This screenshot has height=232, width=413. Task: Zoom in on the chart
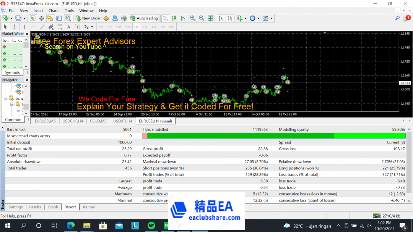point(193,18)
